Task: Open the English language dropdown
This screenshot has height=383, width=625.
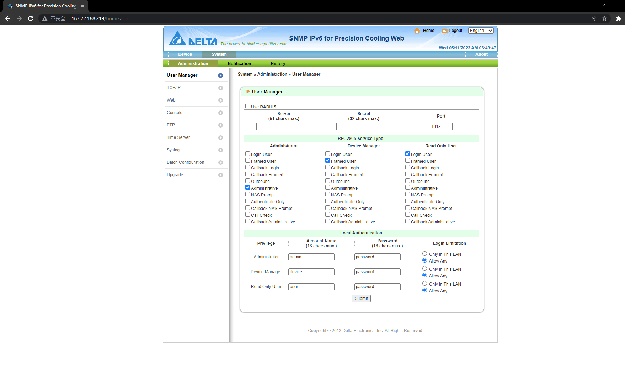Action: [x=481, y=31]
